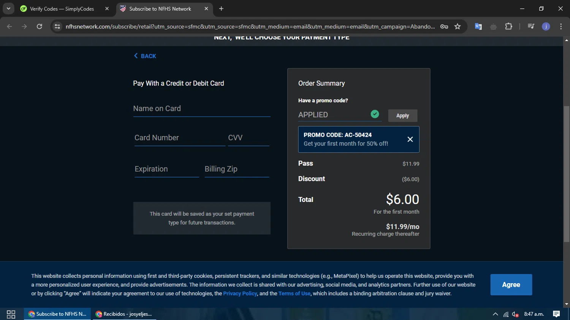Focus the Expiration field

[166, 169]
